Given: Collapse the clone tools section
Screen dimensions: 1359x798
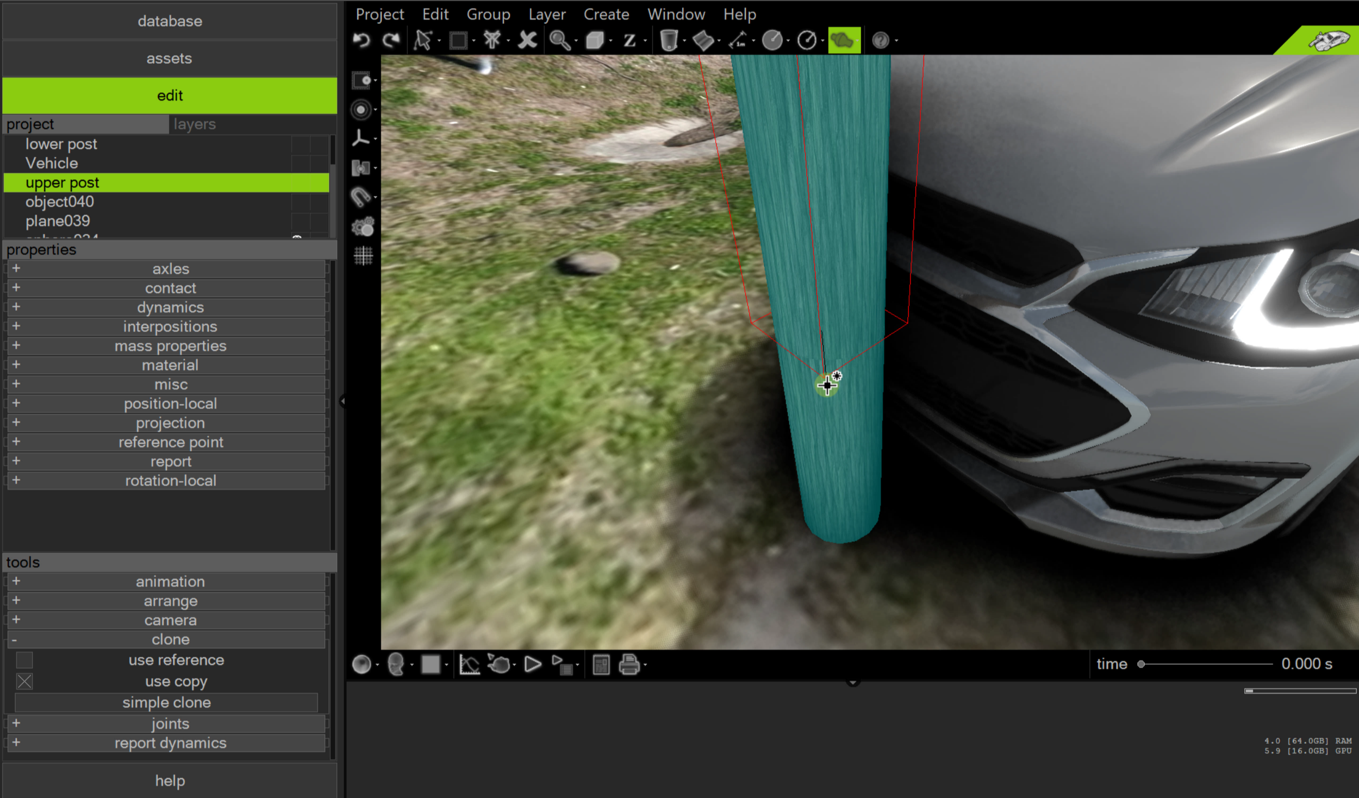Looking at the screenshot, I should pyautogui.click(x=15, y=640).
